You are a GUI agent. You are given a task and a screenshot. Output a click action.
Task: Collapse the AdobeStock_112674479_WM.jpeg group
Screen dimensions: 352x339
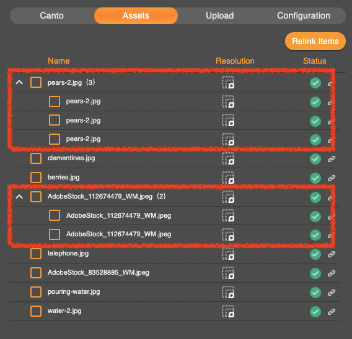[19, 197]
